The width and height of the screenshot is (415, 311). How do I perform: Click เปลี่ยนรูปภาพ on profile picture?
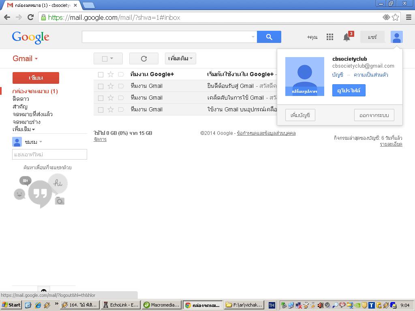305,92
